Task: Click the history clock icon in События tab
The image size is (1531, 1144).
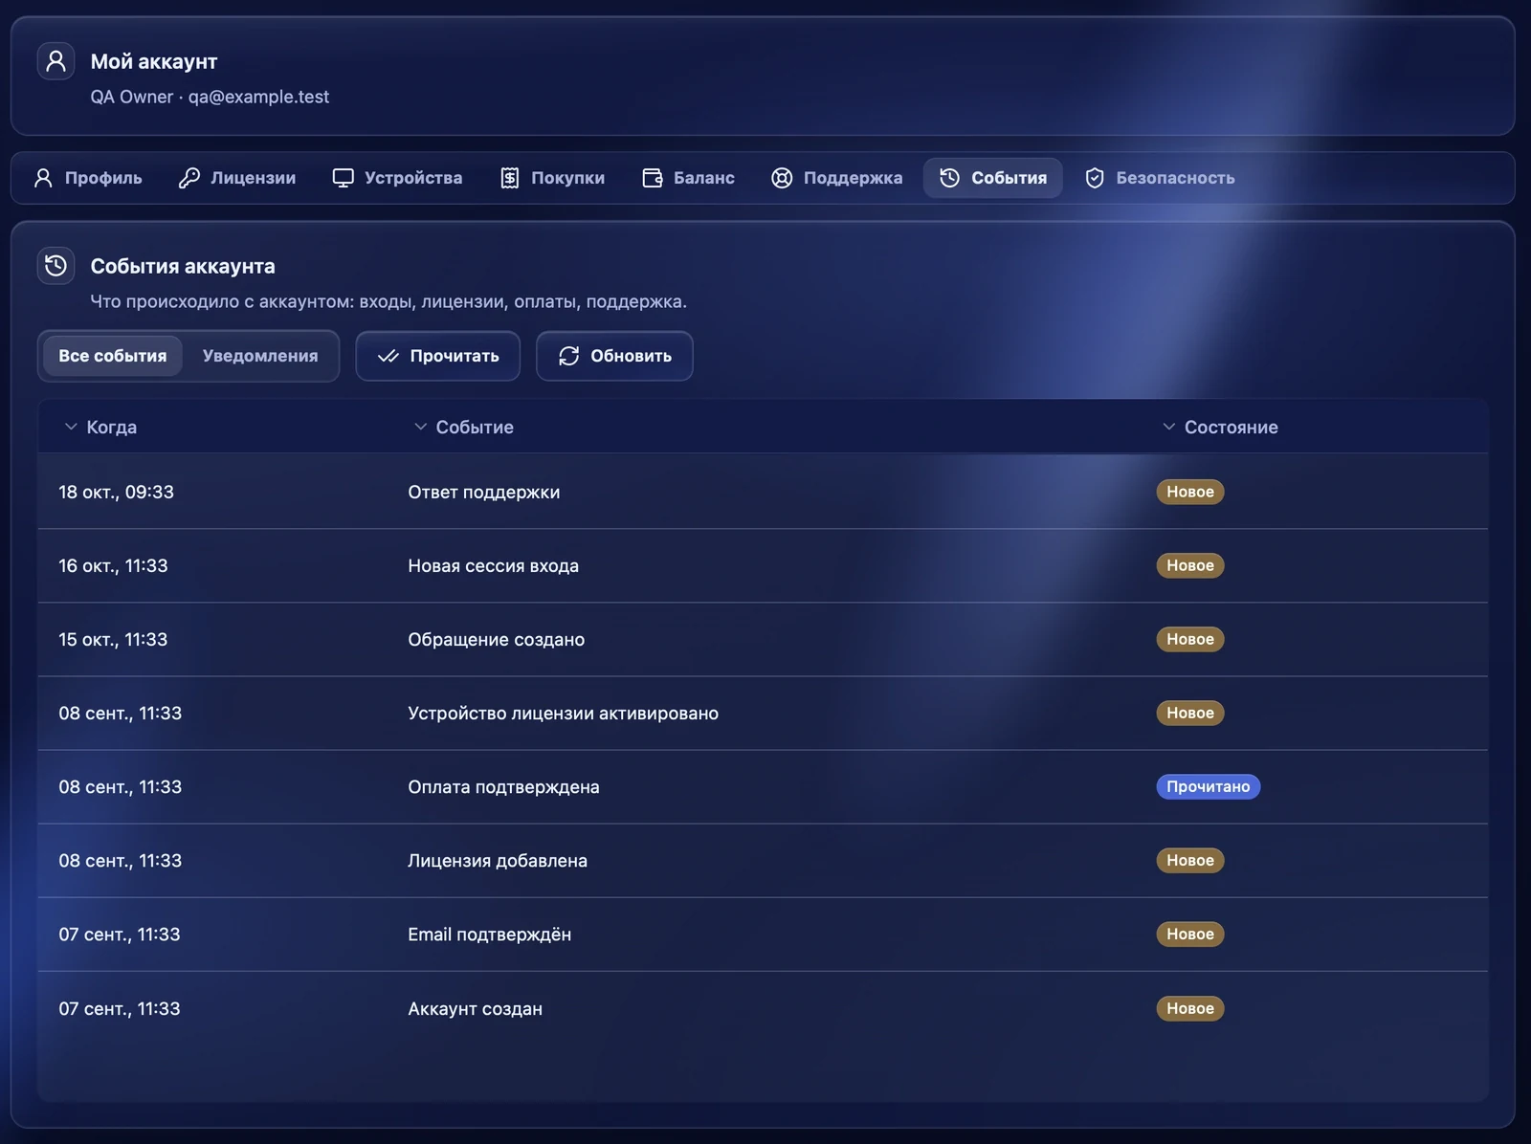Action: coord(949,178)
